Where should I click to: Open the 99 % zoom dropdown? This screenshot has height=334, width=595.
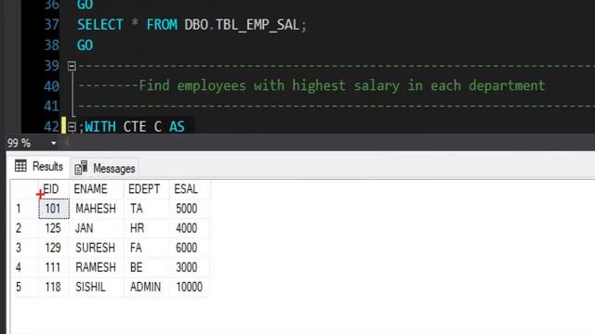[54, 143]
